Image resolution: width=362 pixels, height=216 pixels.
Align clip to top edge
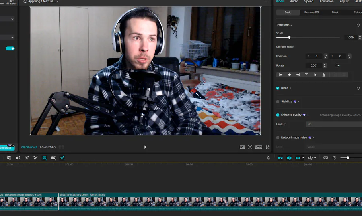pyautogui.click(x=306, y=75)
